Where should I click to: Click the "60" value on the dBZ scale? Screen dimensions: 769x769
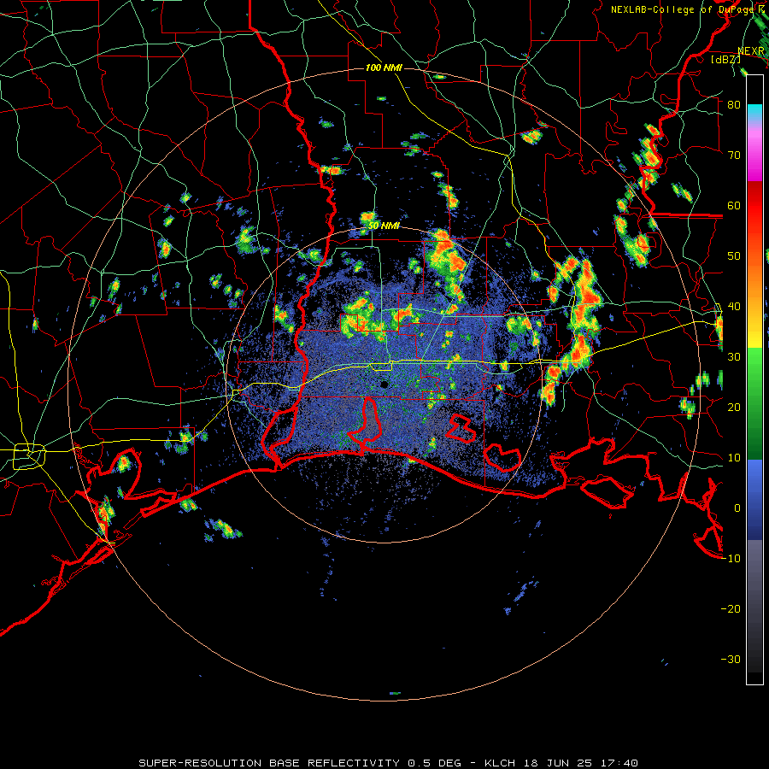click(734, 205)
